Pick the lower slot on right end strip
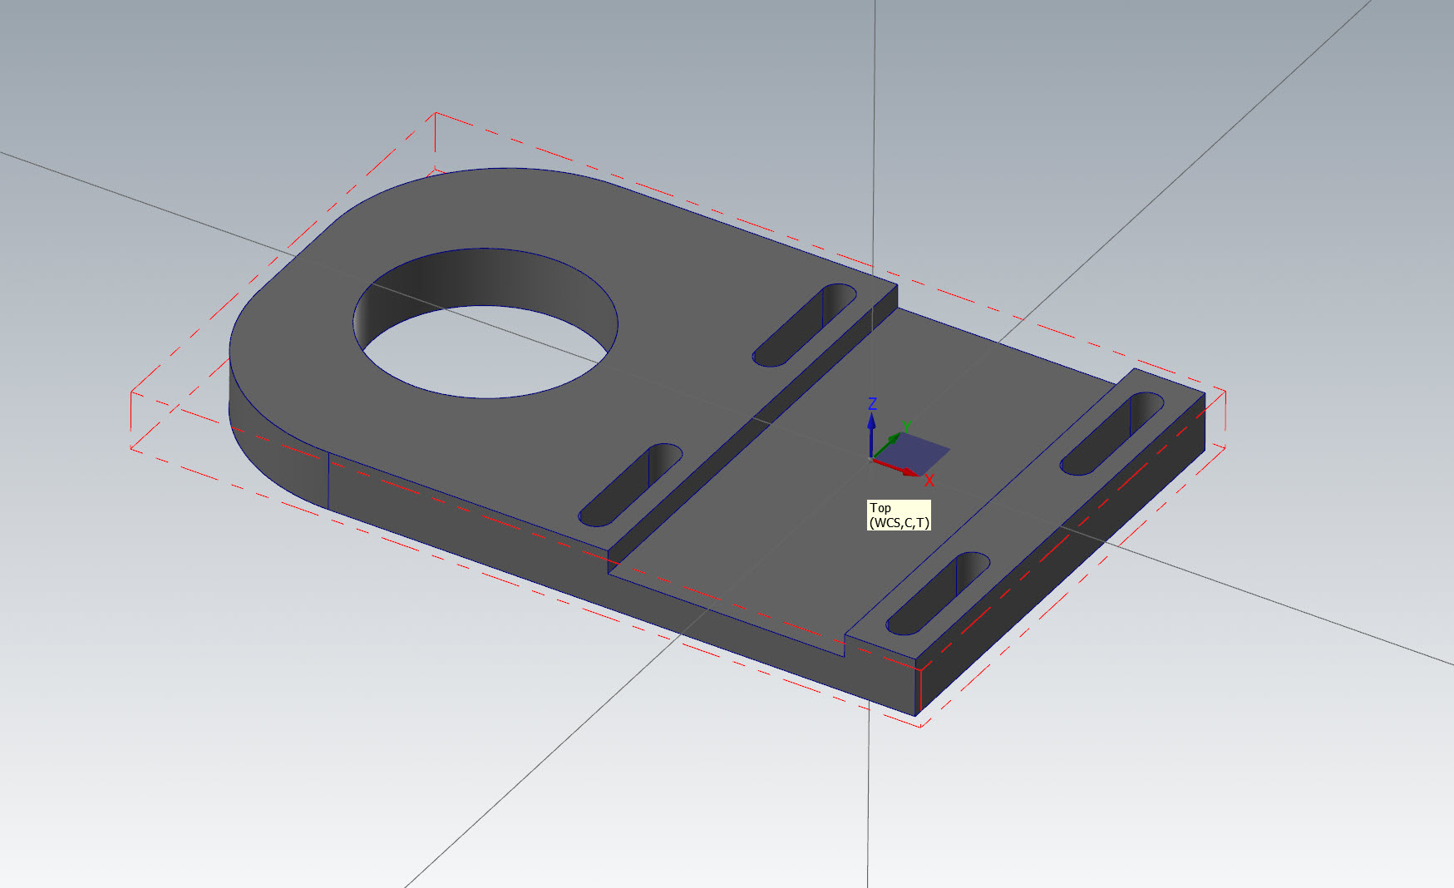Image resolution: width=1454 pixels, height=888 pixels. pos(938,594)
